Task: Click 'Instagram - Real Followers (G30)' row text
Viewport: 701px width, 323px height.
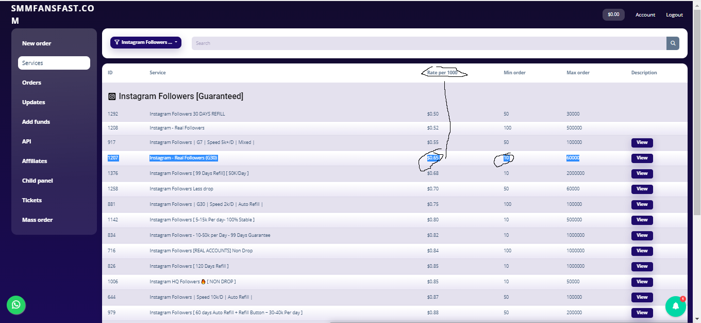Action: [183, 158]
